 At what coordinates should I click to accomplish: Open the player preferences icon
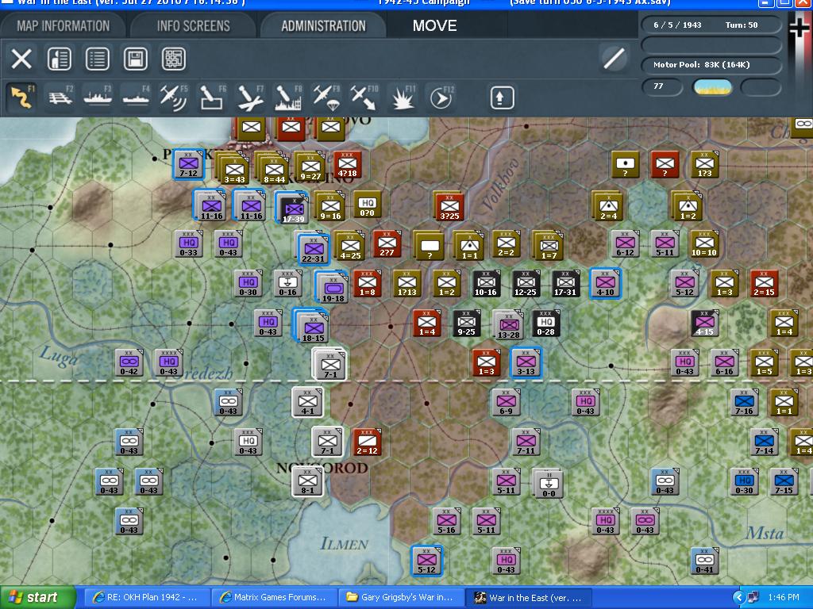point(59,59)
